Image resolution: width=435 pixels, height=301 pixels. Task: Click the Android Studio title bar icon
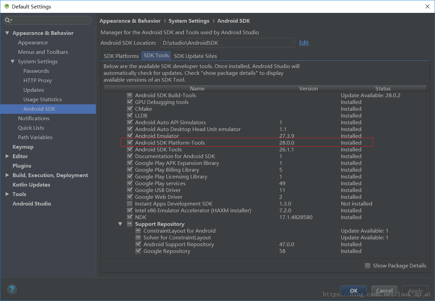coord(6,6)
